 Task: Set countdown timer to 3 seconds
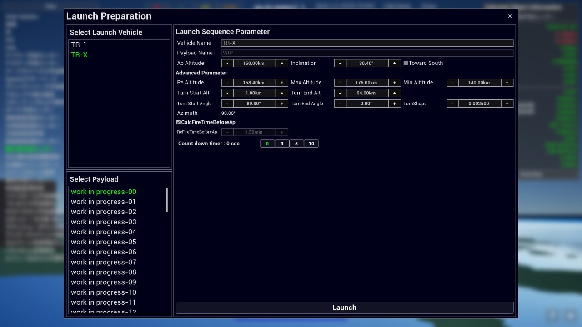pos(282,144)
